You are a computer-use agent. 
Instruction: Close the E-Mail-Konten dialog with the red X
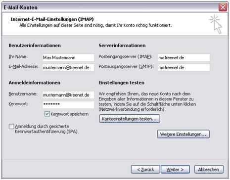223,7
